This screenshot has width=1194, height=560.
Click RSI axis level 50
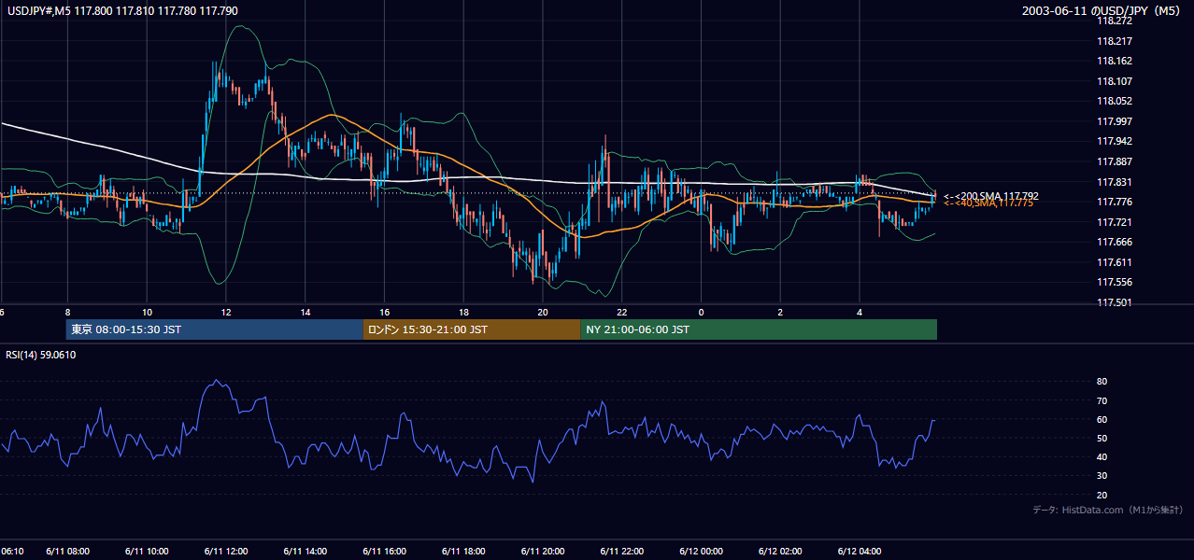(1102, 439)
